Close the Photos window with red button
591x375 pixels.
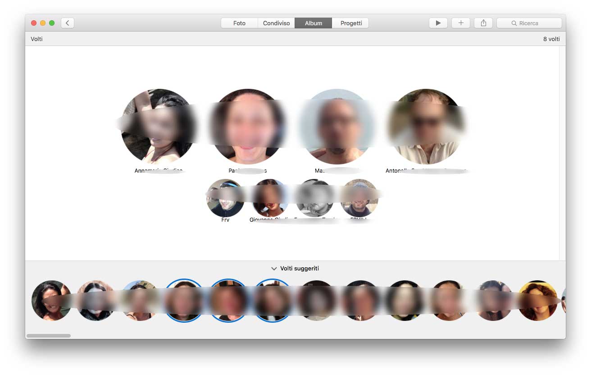(34, 23)
